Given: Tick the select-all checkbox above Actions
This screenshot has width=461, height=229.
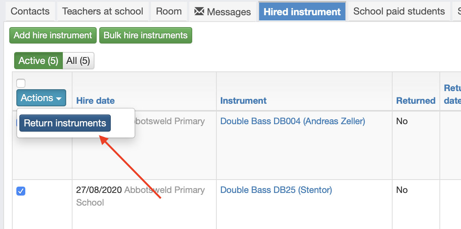Looking at the screenshot, I should click(21, 83).
